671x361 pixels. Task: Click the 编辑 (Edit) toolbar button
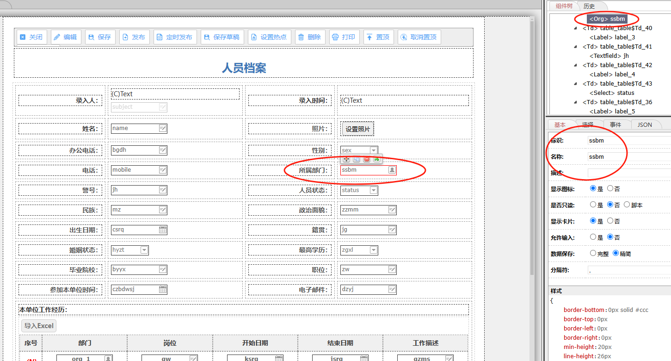coord(66,37)
